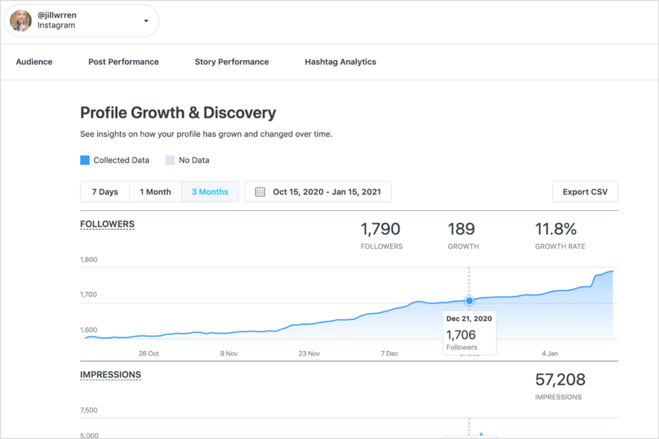Click the @jillwrren profile avatar
659x439 pixels.
(21, 21)
